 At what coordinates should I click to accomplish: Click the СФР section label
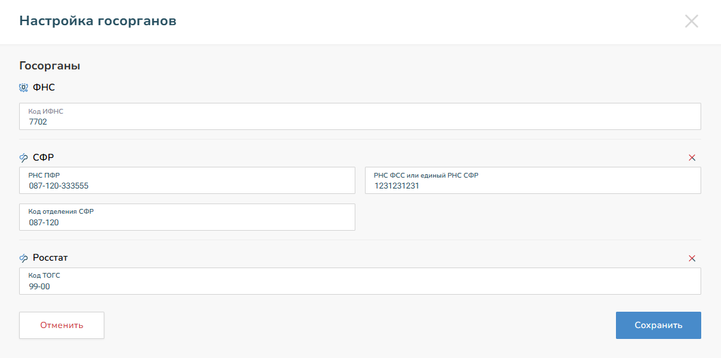coord(44,158)
